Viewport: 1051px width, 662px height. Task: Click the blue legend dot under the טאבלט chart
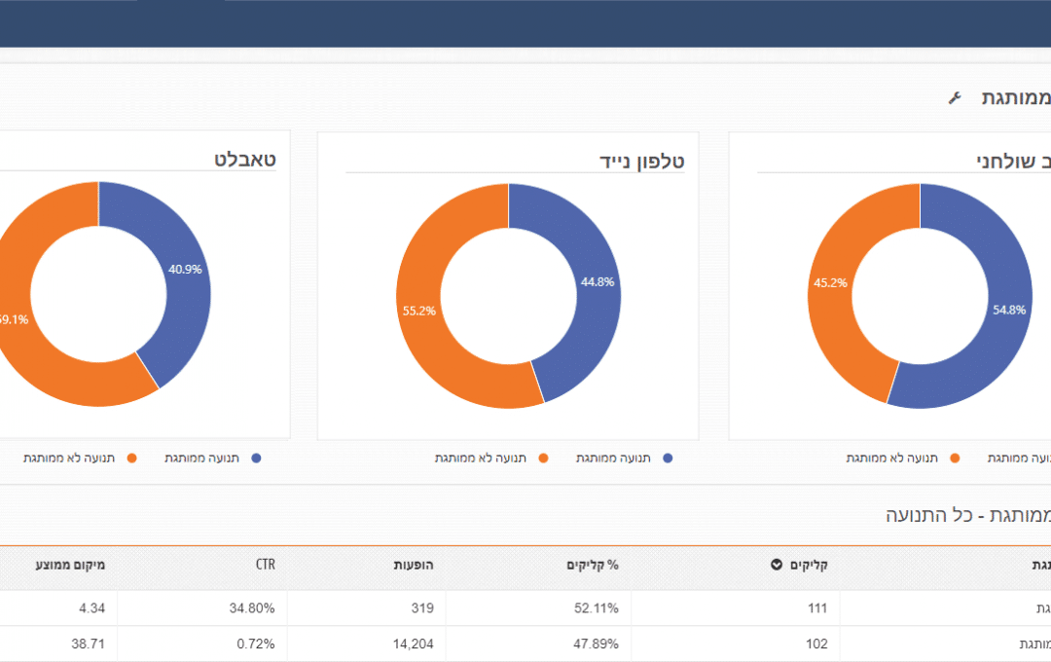point(256,459)
